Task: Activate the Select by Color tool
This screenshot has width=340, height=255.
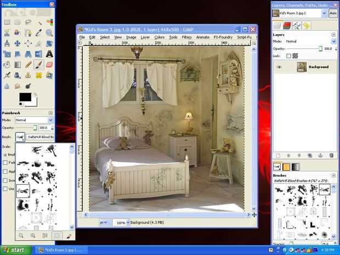Action: pos(49,22)
